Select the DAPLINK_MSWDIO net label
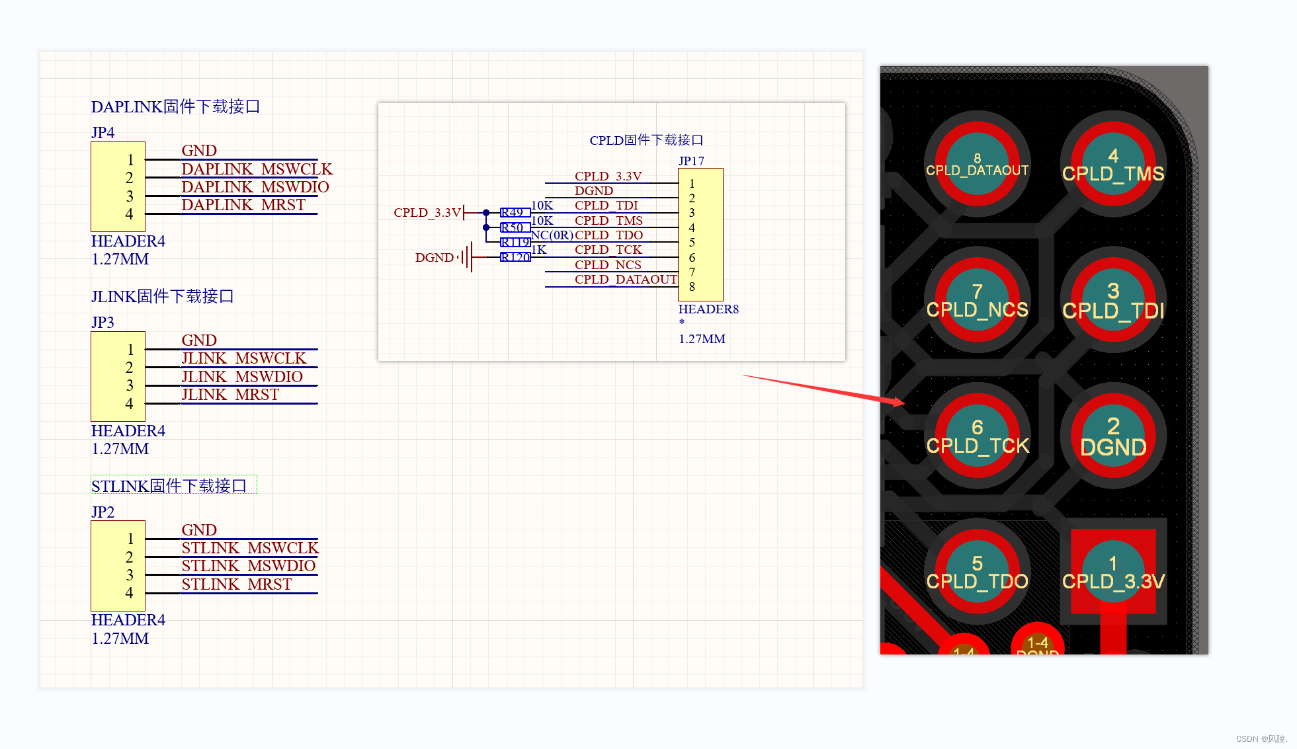Image resolution: width=1297 pixels, height=749 pixels. [255, 187]
